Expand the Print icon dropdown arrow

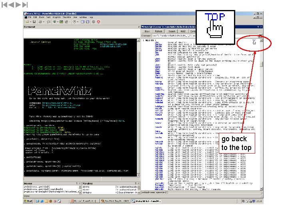44,22
